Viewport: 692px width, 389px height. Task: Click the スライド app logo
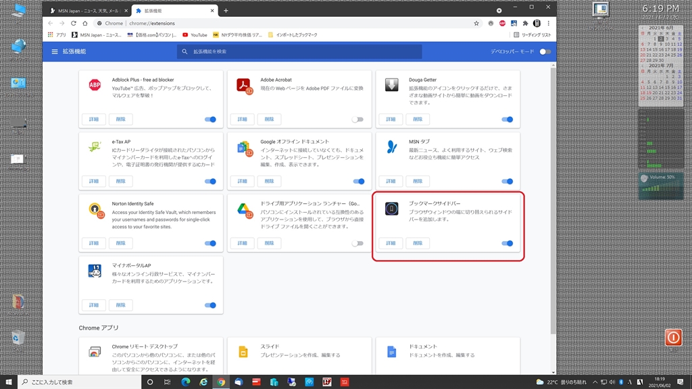point(243,352)
